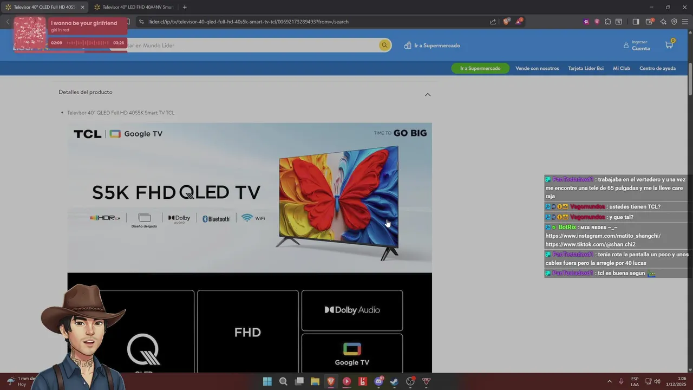Click the microphone tray icon

pos(621,381)
